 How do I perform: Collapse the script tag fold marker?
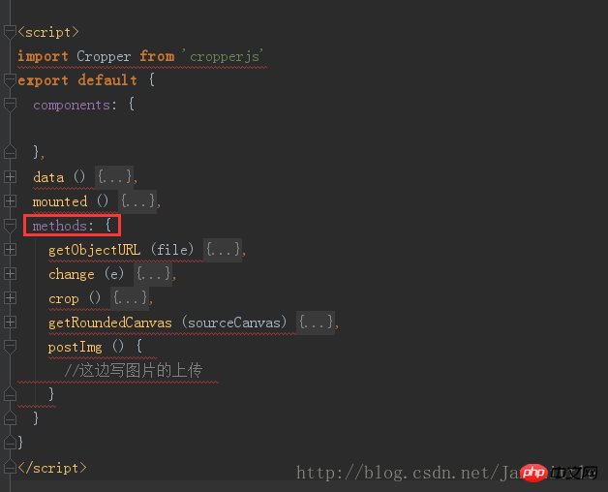coord(10,32)
